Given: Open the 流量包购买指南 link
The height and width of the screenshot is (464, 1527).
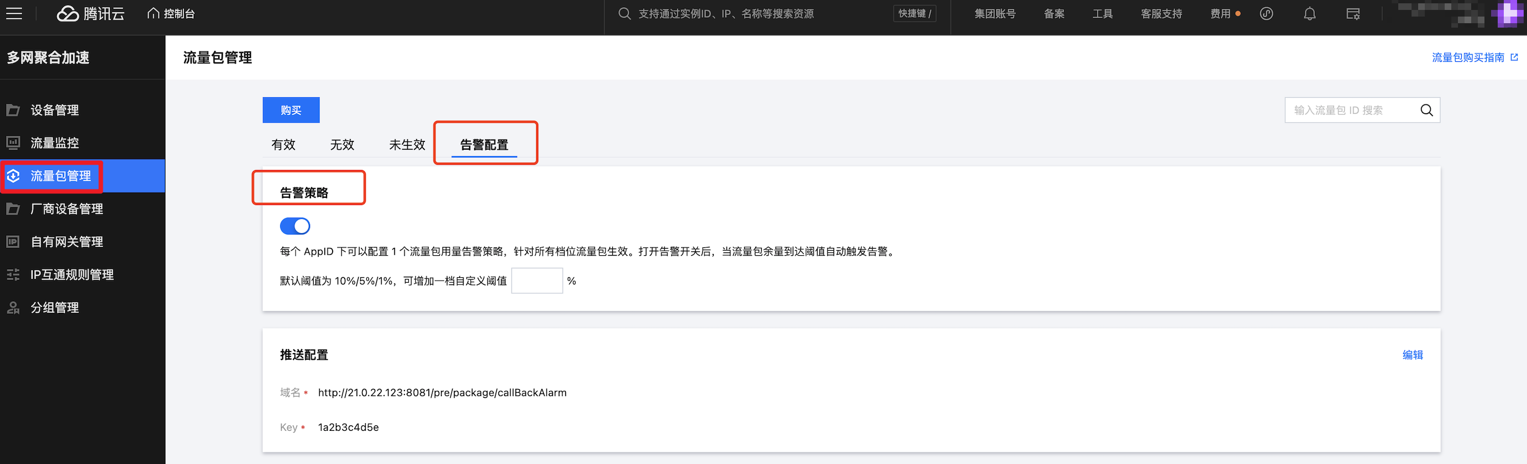Looking at the screenshot, I should click(1468, 57).
